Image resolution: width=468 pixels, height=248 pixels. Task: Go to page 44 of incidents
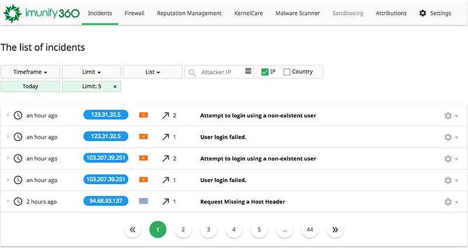coord(309,230)
